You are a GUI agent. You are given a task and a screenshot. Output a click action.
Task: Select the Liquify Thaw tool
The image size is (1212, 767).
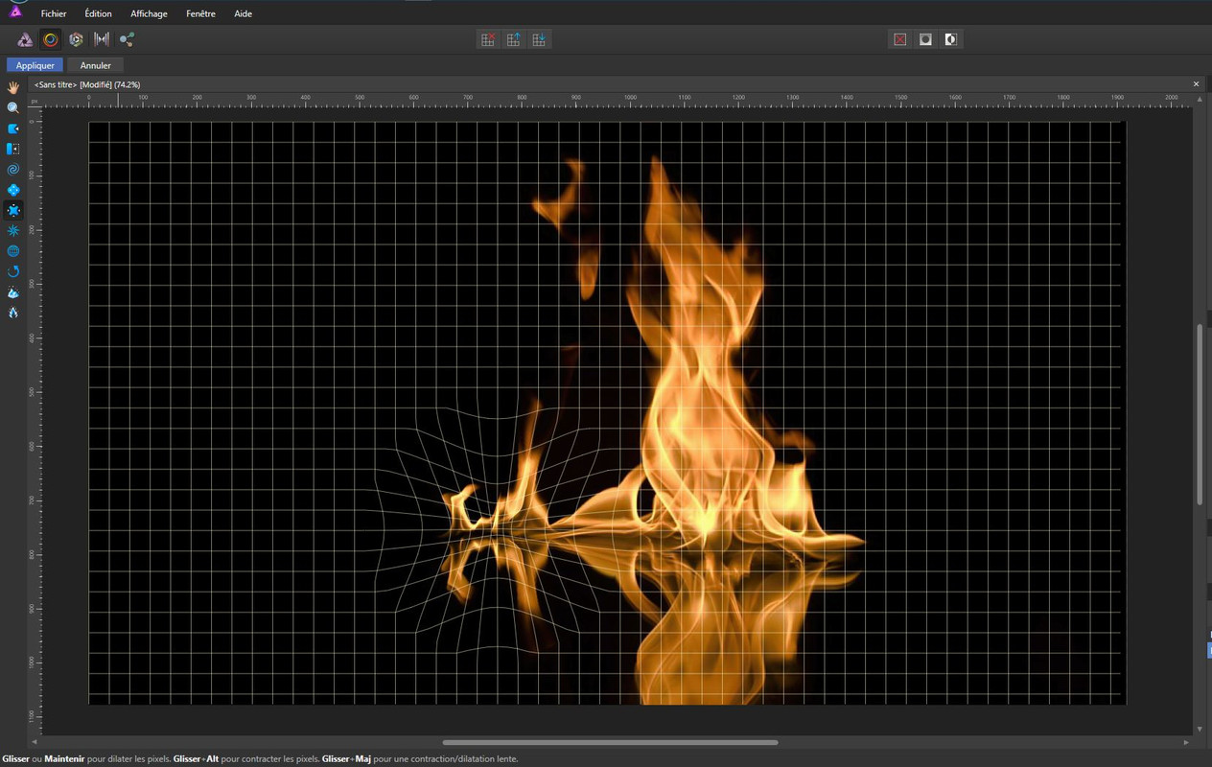click(x=13, y=313)
